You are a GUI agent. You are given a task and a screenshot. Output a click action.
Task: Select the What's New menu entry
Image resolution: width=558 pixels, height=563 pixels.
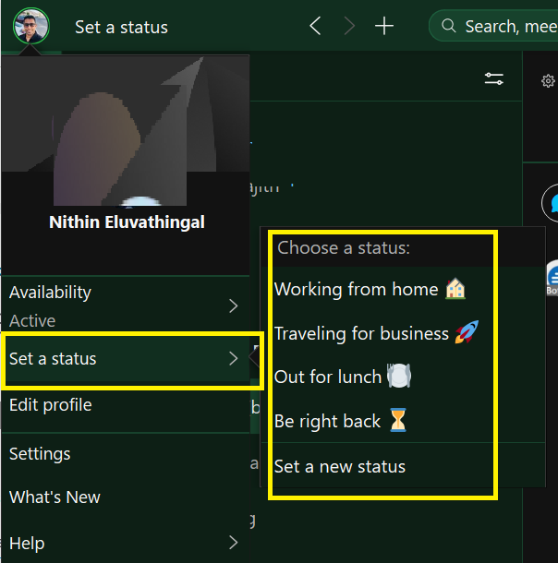coord(55,497)
